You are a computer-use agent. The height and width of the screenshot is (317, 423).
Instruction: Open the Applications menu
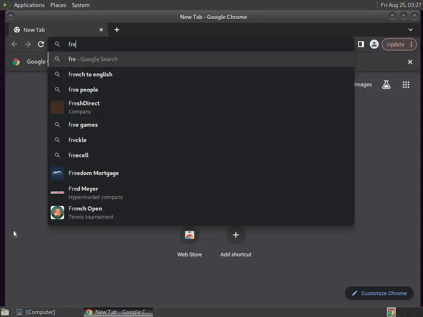pos(29,5)
